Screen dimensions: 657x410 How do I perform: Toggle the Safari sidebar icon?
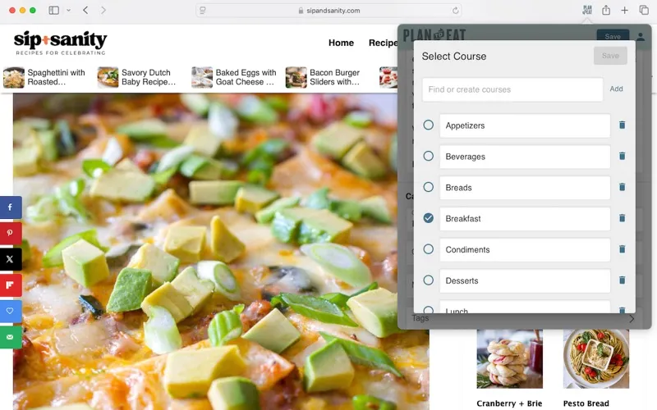(53, 10)
